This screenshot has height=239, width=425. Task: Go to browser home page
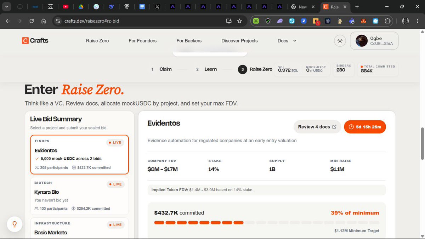44,21
